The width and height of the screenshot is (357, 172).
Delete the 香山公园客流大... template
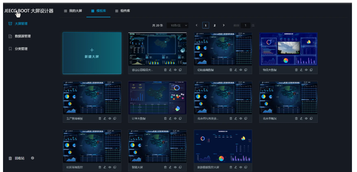point(165,70)
